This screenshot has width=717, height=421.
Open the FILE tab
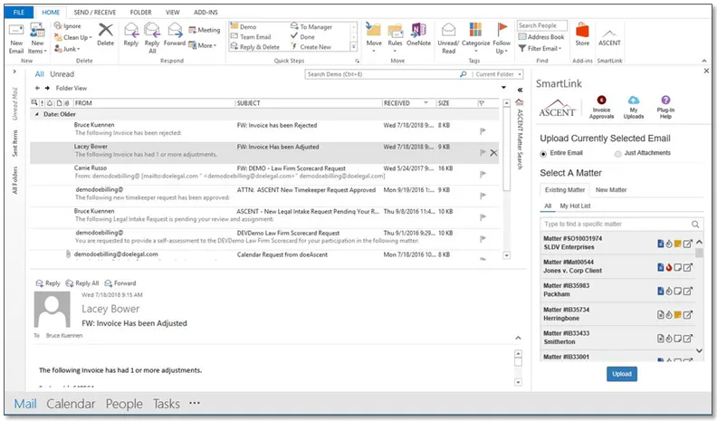[19, 13]
